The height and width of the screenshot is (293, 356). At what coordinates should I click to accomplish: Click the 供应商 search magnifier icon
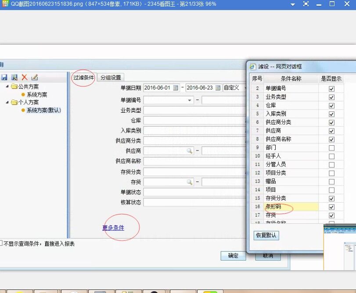pos(190,151)
